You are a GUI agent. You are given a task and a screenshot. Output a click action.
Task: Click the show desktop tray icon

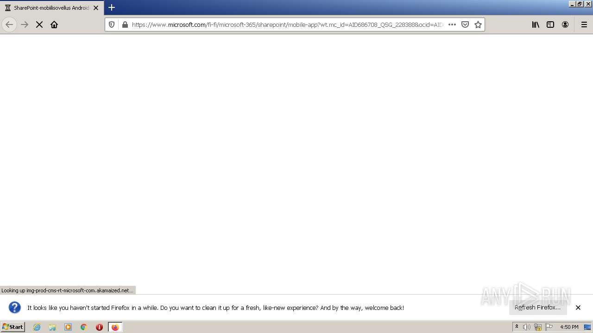click(587, 327)
